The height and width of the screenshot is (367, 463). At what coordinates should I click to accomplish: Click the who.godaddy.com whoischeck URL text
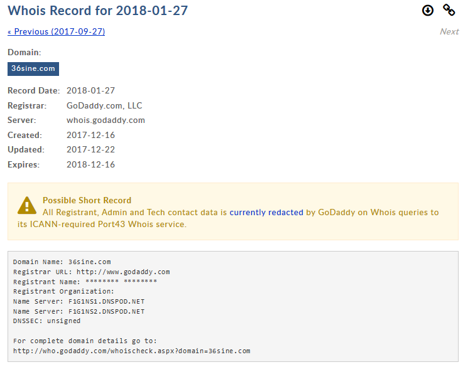click(x=132, y=351)
